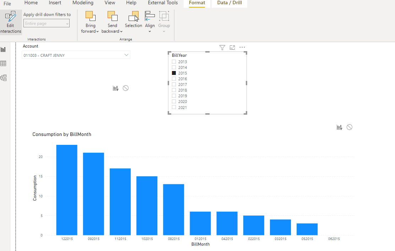The width and height of the screenshot is (395, 251).
Task: Click the Bring forward icon
Action: tap(91, 16)
